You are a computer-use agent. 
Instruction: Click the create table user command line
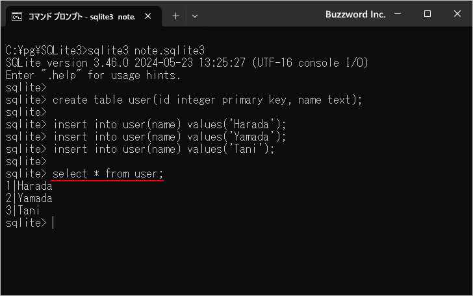click(207, 100)
